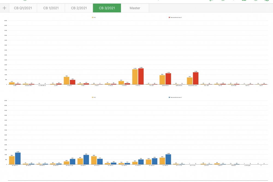The width and height of the screenshot is (273, 182).
Task: Select the blue Bf 109 K-4 bar labeled 962
Action: coord(86,160)
